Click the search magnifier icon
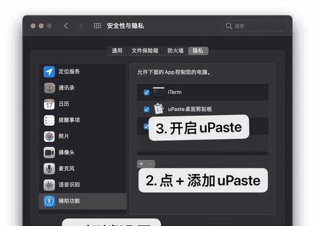The image size is (315, 226). 229,26
